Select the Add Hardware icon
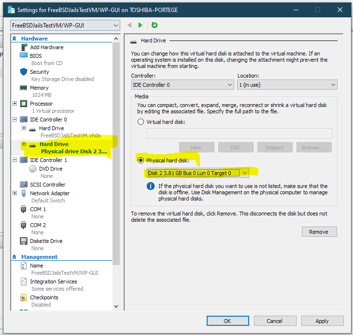Screen dimensions: 353x335 pyautogui.click(x=24, y=47)
